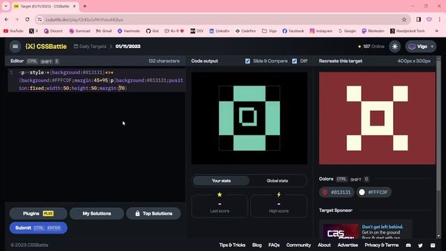Open About footer link

click(324, 245)
